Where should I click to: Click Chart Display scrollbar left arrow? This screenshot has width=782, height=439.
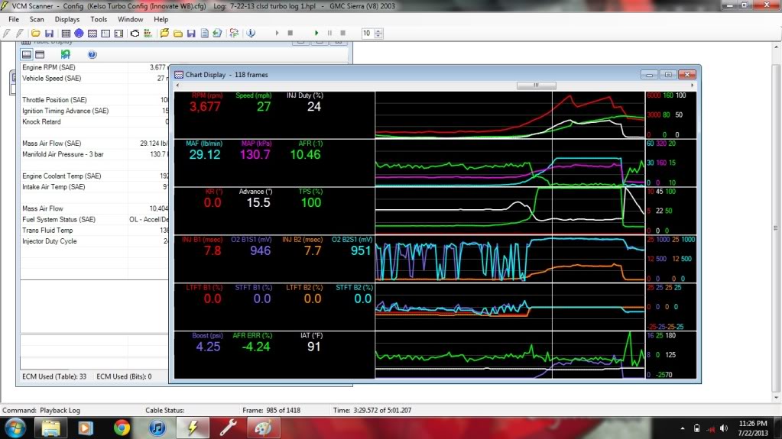tap(177, 86)
